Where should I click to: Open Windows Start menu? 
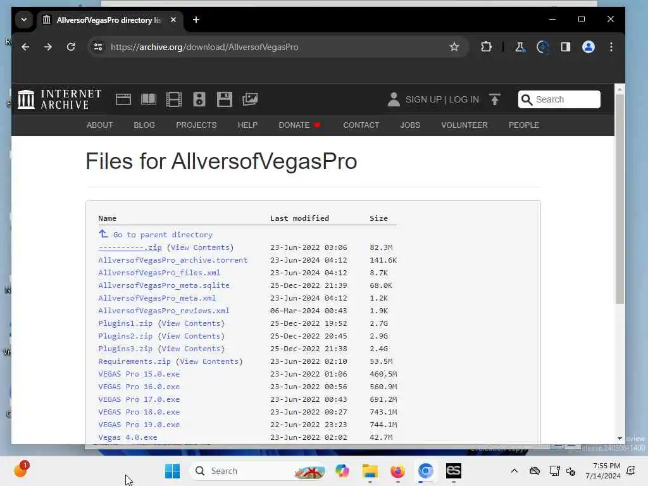point(172,471)
